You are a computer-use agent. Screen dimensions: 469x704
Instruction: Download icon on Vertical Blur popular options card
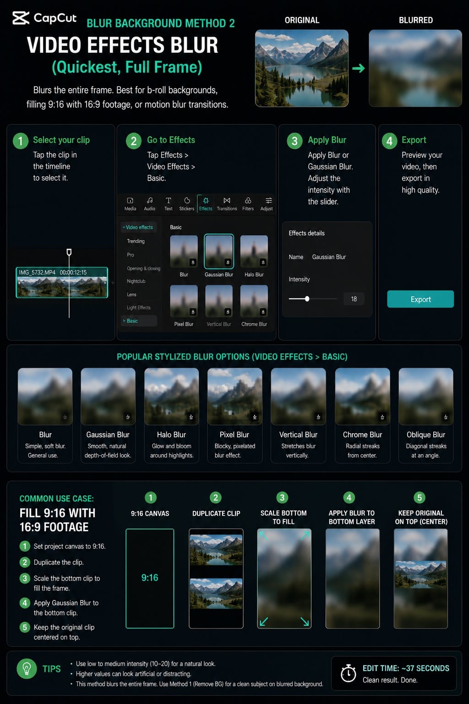coord(318,417)
